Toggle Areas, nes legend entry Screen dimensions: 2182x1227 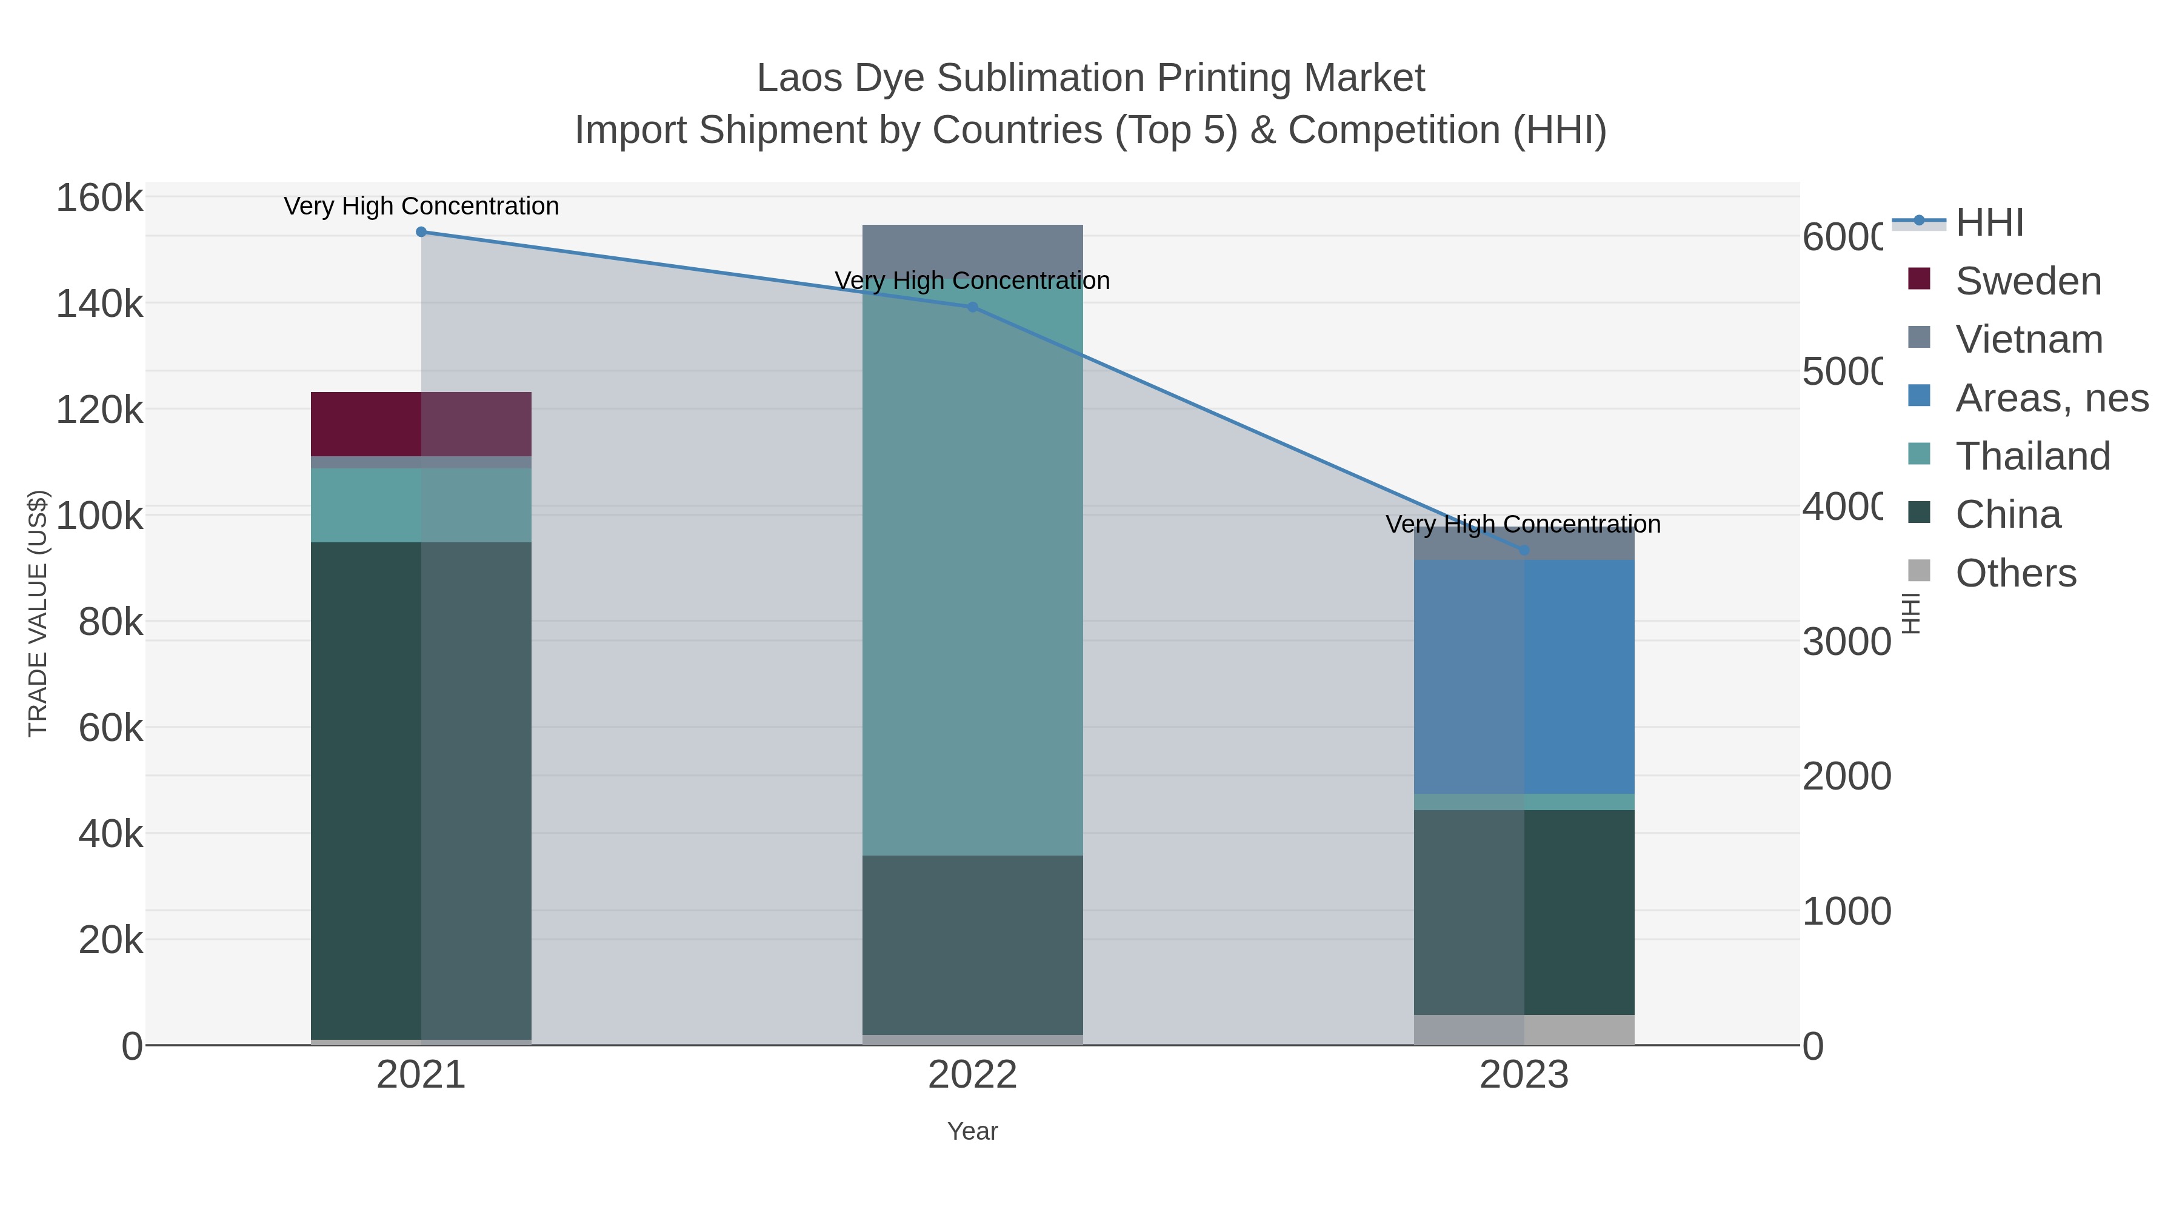pos(2028,397)
